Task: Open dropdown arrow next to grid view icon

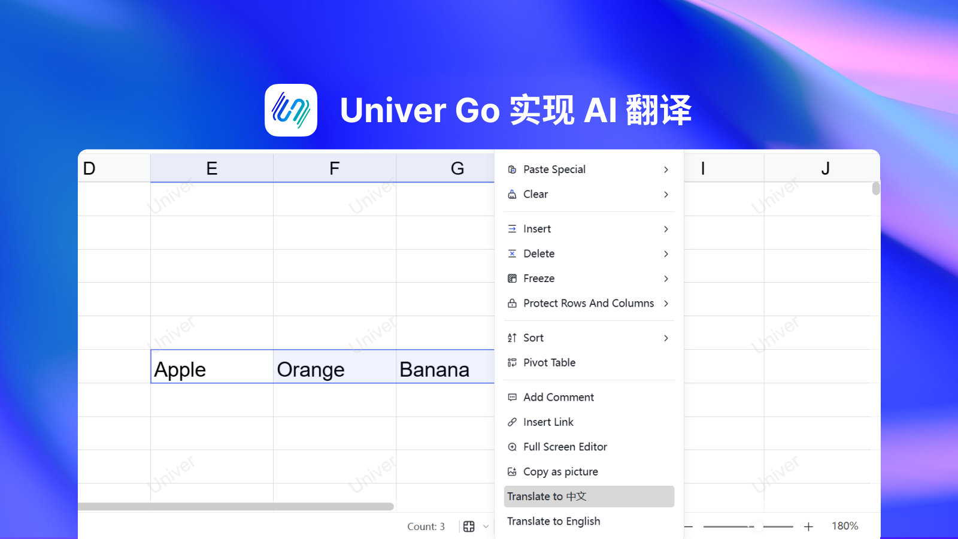Action: point(486,526)
